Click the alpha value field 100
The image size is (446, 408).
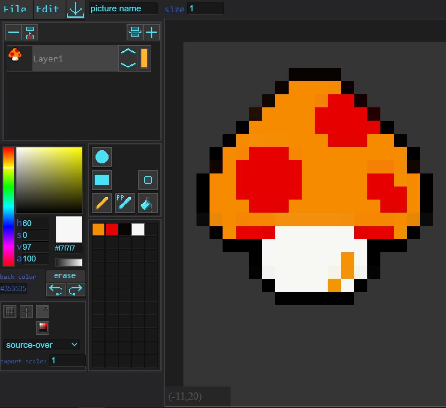coord(35,259)
